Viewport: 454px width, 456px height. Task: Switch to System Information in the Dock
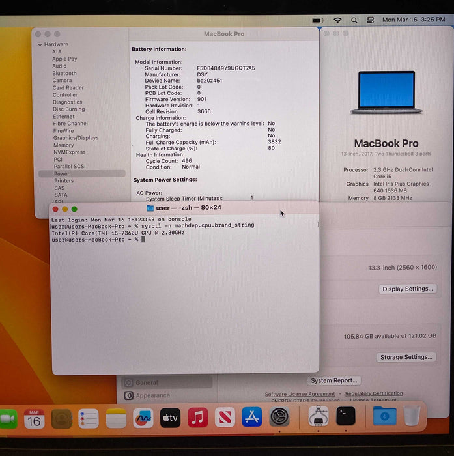point(319,416)
